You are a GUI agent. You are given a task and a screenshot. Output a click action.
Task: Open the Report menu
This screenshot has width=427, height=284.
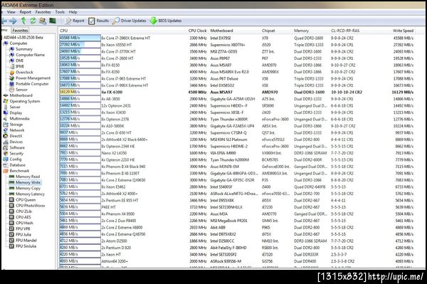point(26,12)
